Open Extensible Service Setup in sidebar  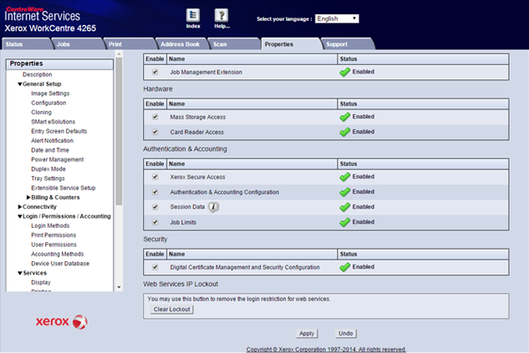63,188
